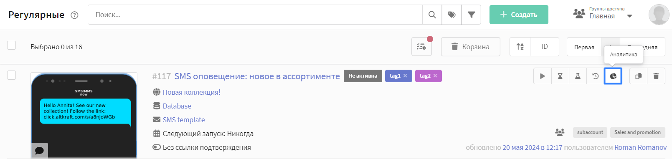
Task: Open the task list icon with red dot
Action: pos(421,47)
